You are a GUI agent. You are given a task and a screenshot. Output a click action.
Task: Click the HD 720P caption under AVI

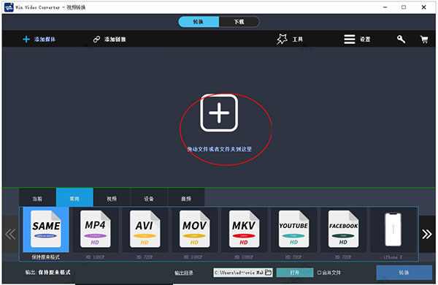tap(145, 256)
